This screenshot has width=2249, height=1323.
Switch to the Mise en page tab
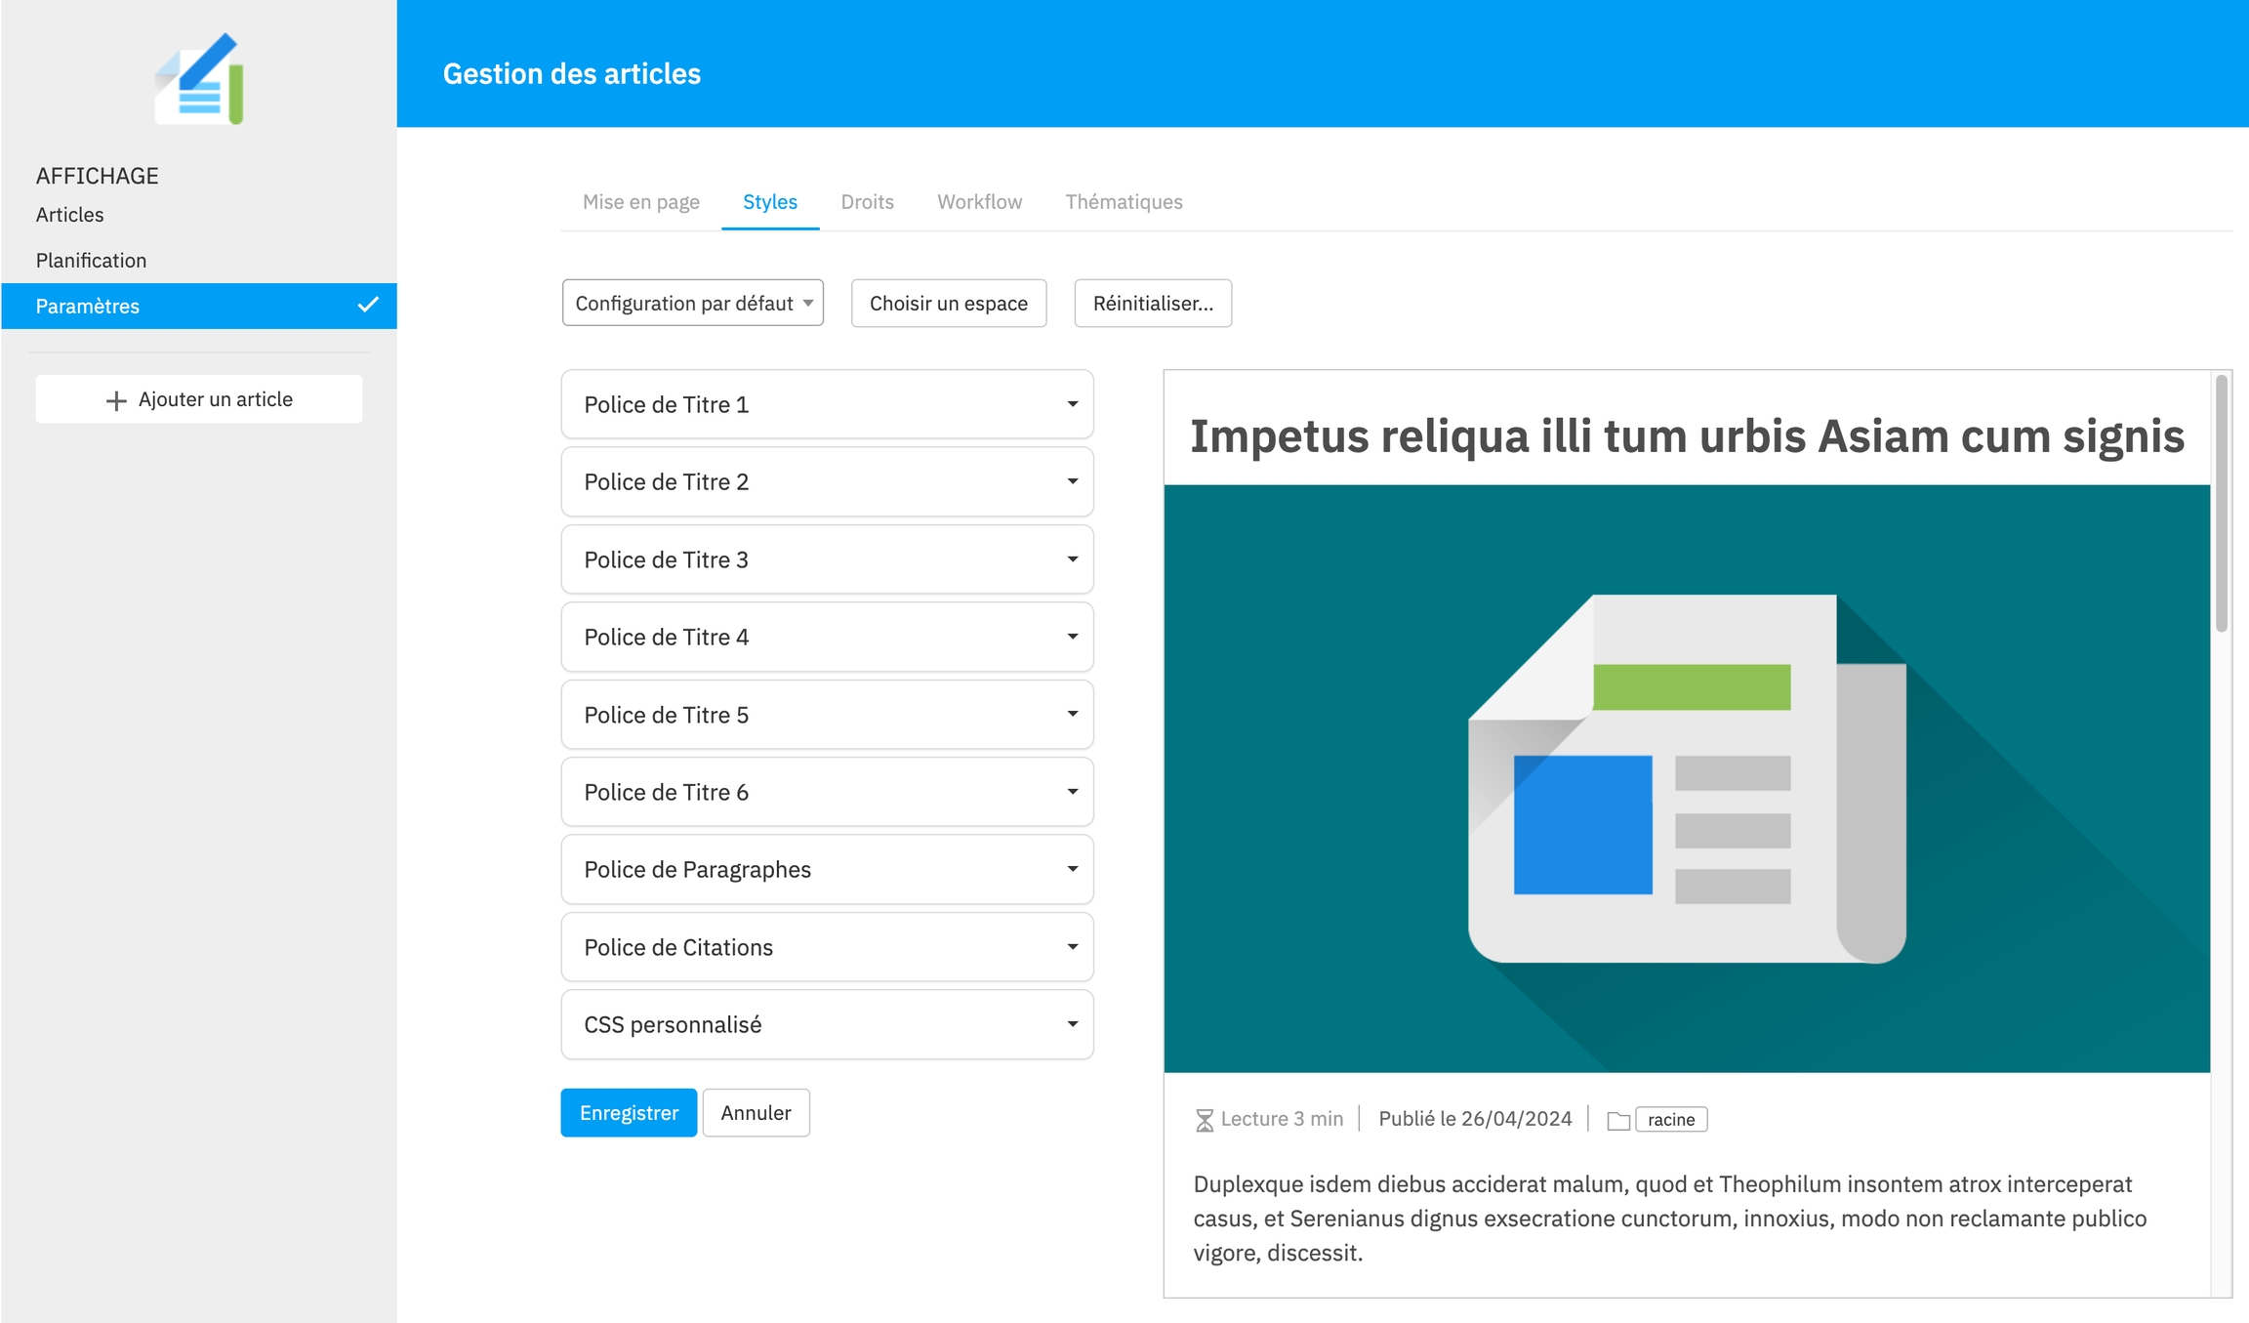pos(640,202)
